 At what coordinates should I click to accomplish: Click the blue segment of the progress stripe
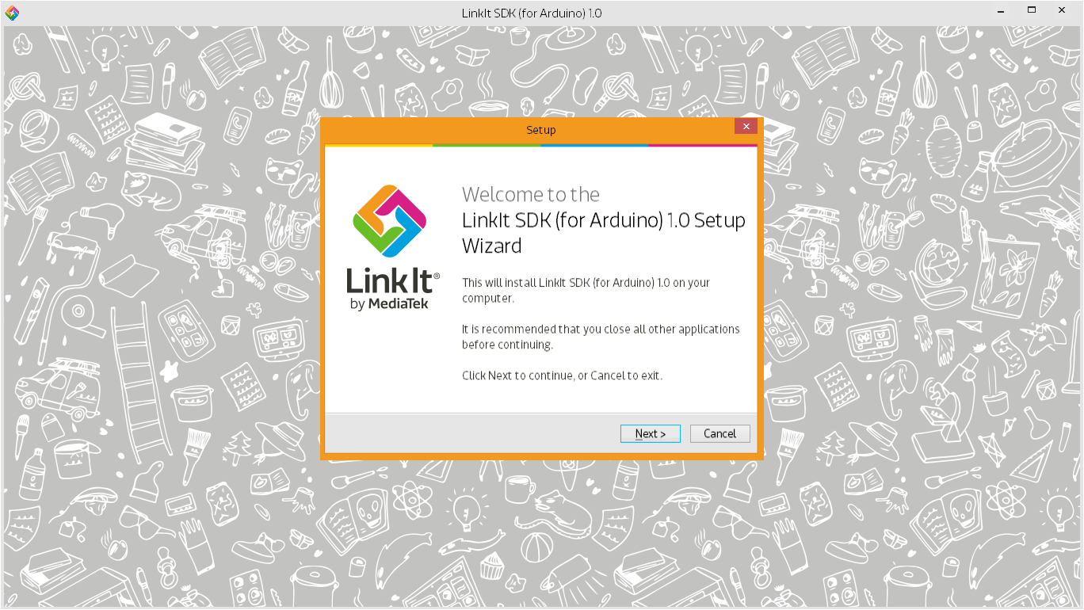click(594, 145)
